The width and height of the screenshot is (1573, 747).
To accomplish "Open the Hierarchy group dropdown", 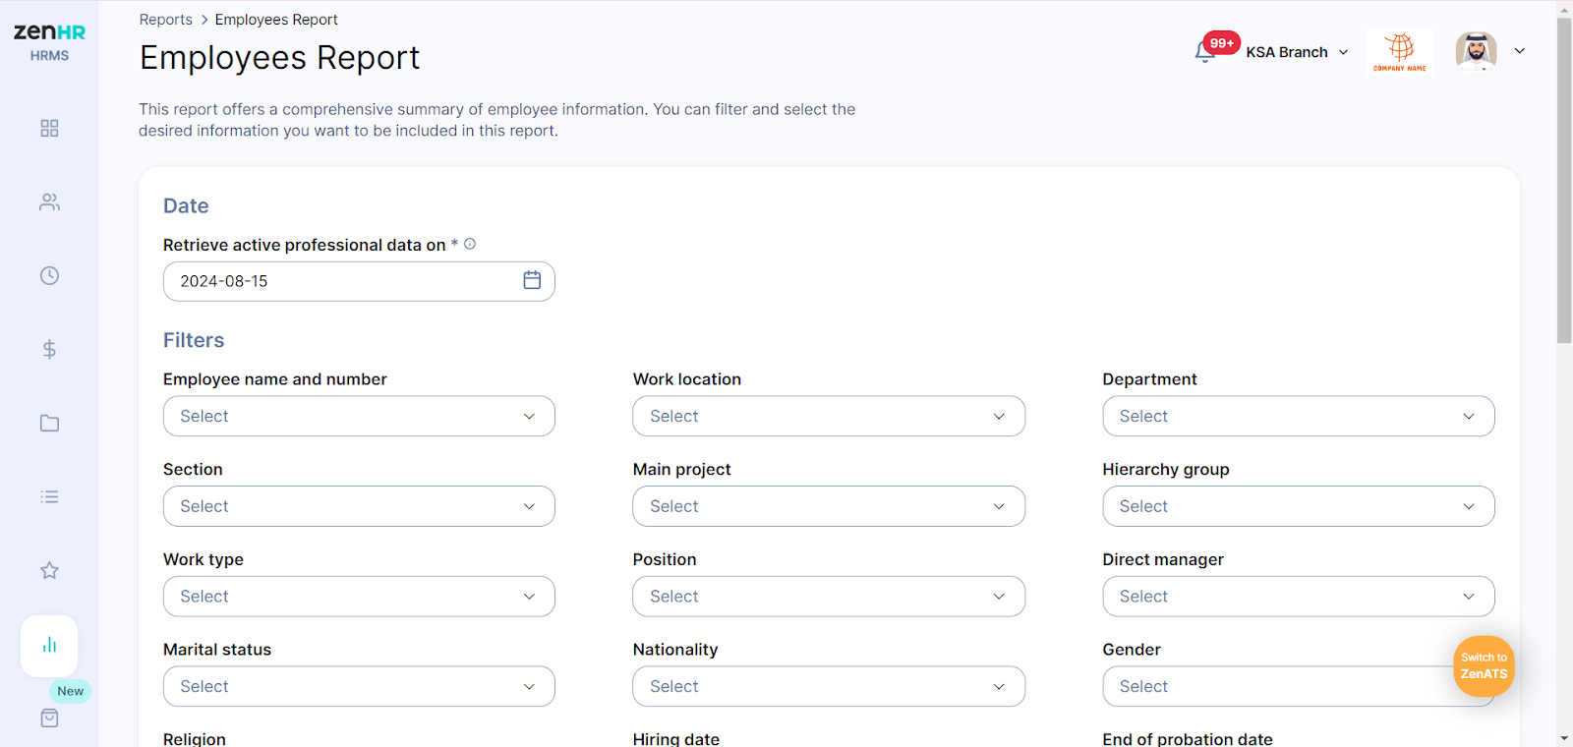I will (x=1299, y=506).
